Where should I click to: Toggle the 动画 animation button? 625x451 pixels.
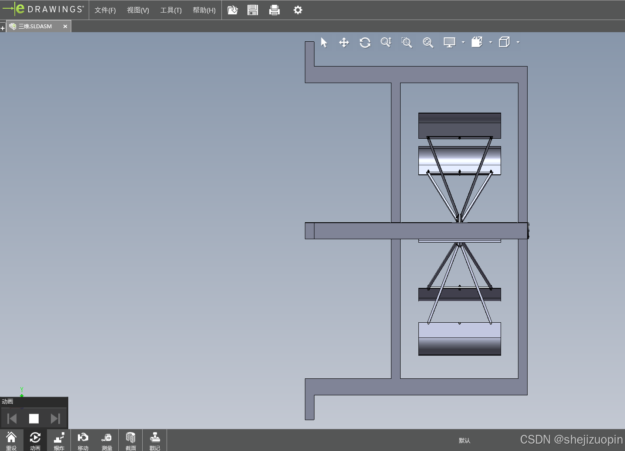[35, 441]
